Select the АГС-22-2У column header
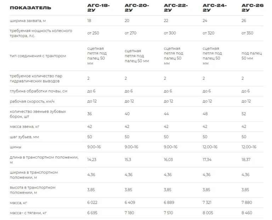272x220 pixels. (x=175, y=8)
